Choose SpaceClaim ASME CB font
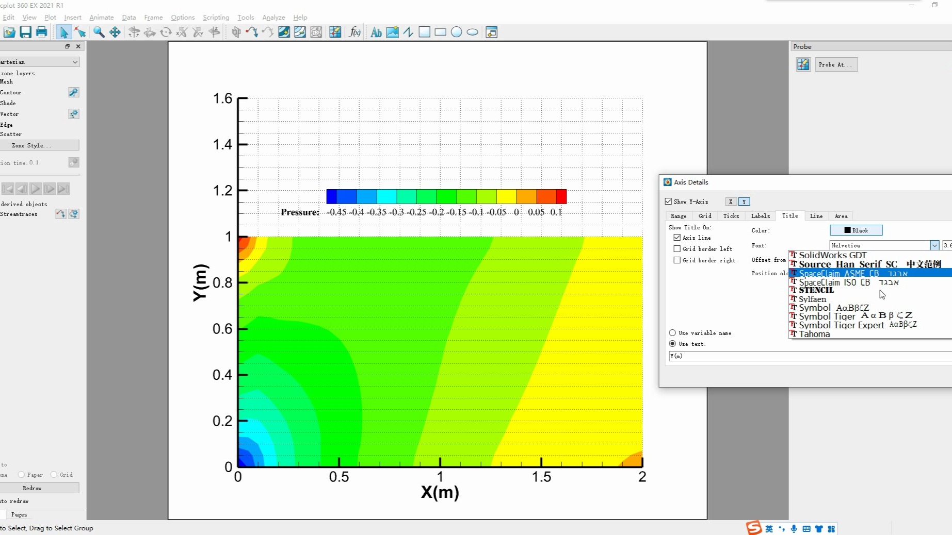952x535 pixels. tap(870, 273)
